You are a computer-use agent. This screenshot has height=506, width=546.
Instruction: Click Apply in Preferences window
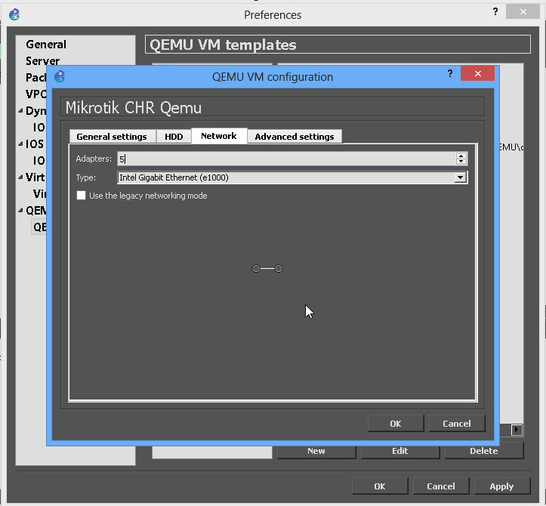pos(501,486)
